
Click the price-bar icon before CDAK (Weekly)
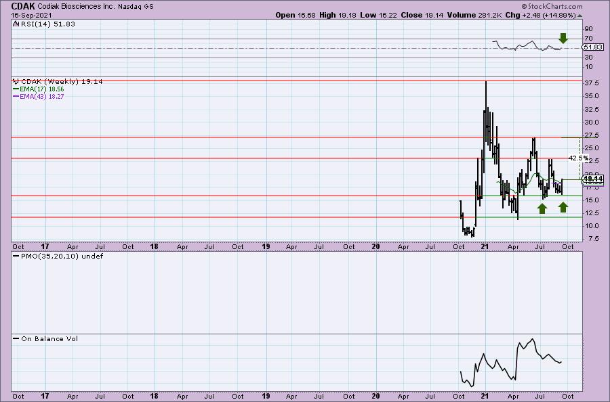click(16, 82)
